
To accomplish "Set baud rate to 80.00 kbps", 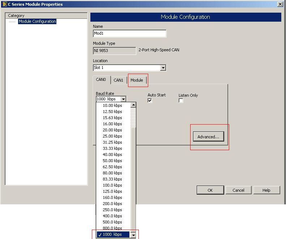I will (113, 173).
